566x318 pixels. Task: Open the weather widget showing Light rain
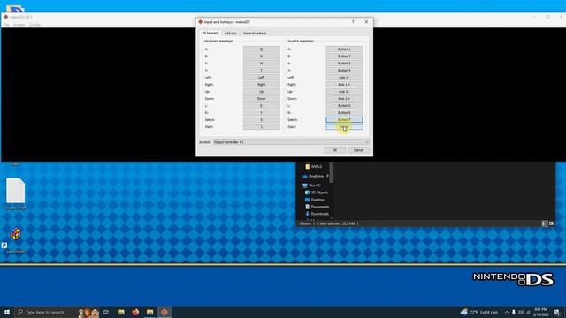pyautogui.click(x=479, y=312)
